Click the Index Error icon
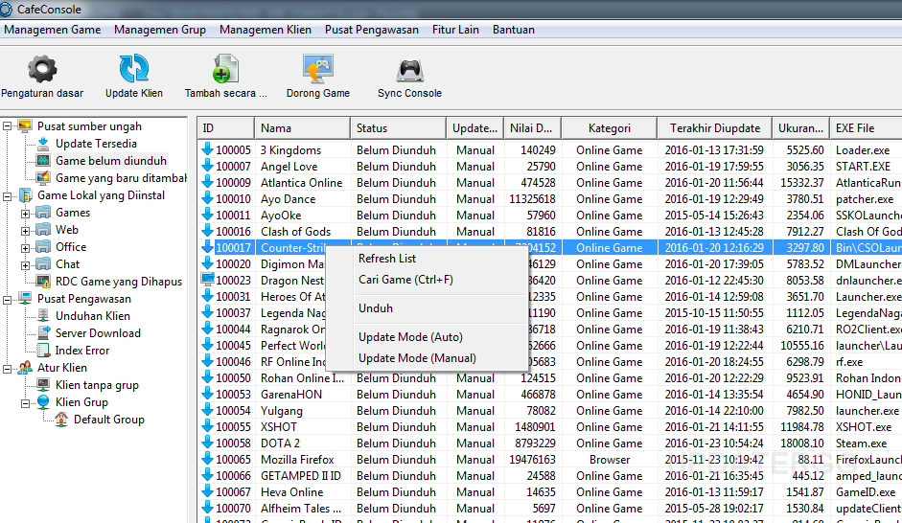Image resolution: width=902 pixels, height=523 pixels. point(43,351)
